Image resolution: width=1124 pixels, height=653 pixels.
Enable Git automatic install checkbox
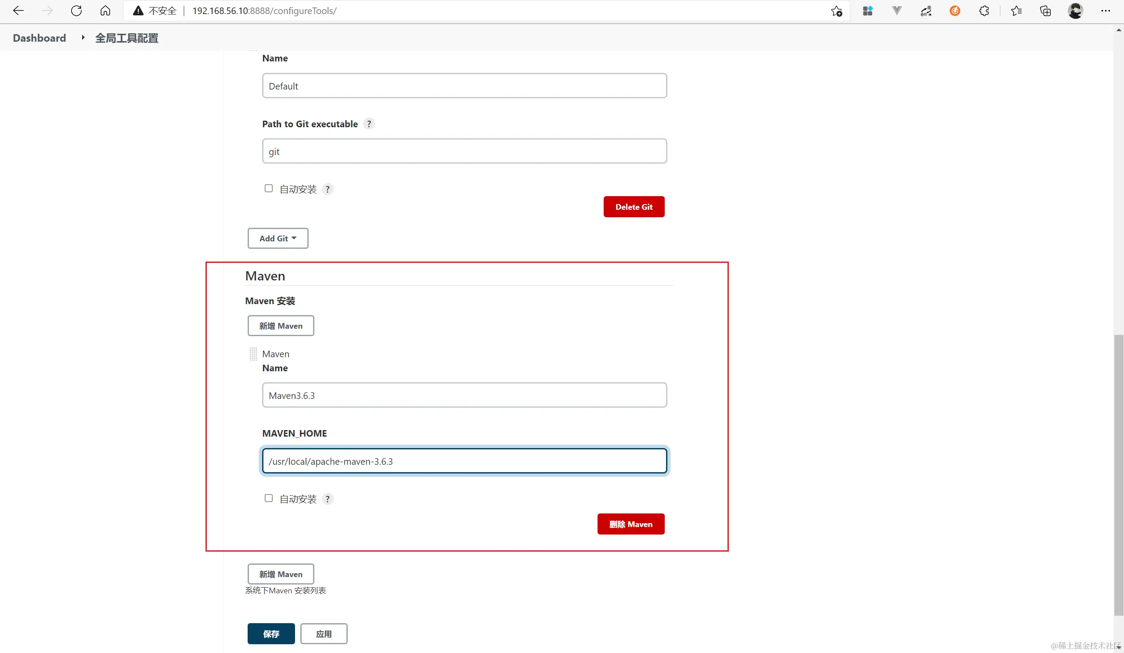tap(269, 189)
